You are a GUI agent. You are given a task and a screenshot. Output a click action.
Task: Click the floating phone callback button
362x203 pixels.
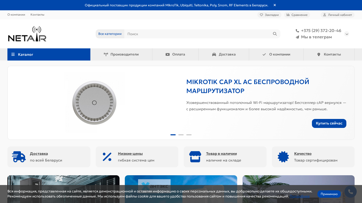point(351,192)
